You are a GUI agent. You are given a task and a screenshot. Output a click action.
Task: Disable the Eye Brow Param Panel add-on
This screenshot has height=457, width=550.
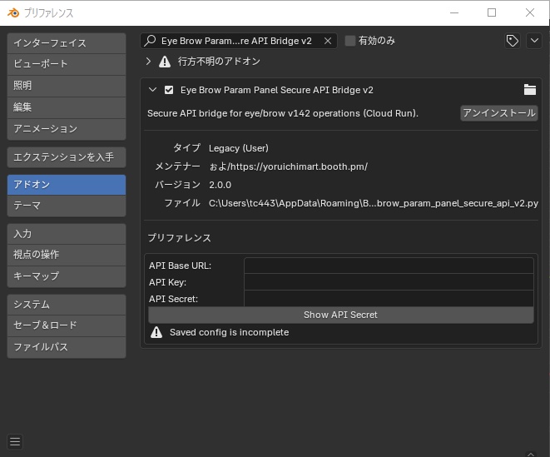(x=169, y=90)
